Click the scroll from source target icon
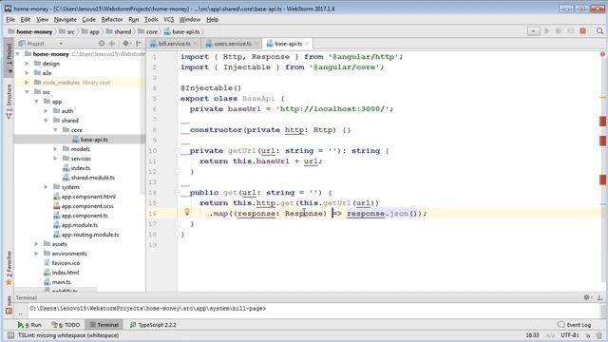 point(102,44)
